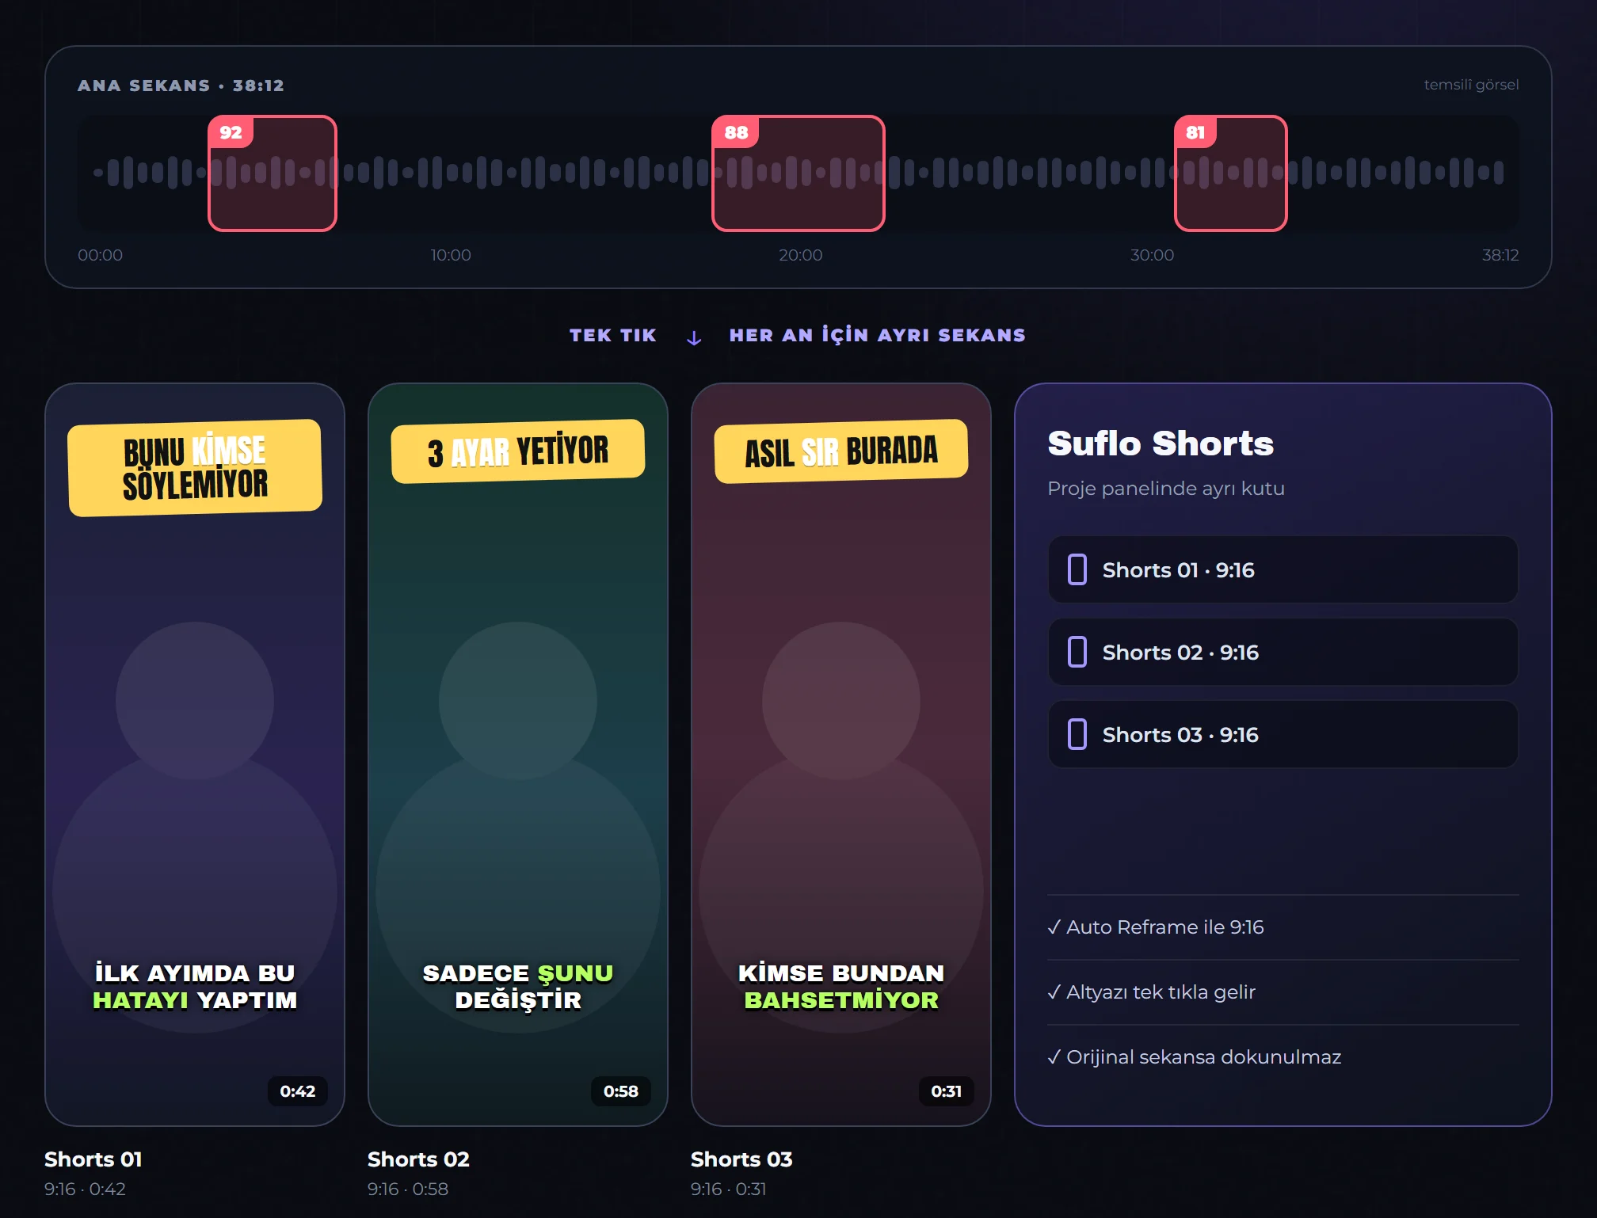Open the Shorts 03 · 9:16 sequence row
The width and height of the screenshot is (1597, 1218).
point(1283,735)
